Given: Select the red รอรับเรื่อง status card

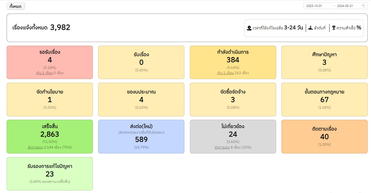Looking at the screenshot, I should pos(50,62).
